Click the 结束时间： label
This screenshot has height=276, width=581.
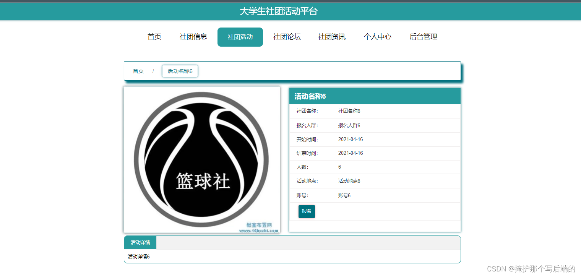307,153
